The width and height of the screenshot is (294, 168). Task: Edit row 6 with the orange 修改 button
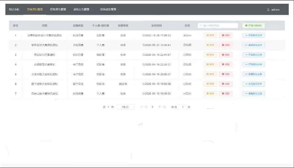(x=210, y=84)
